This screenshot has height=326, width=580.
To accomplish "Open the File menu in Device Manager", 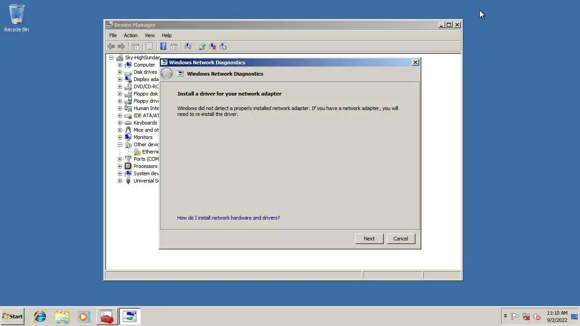I will click(113, 35).
